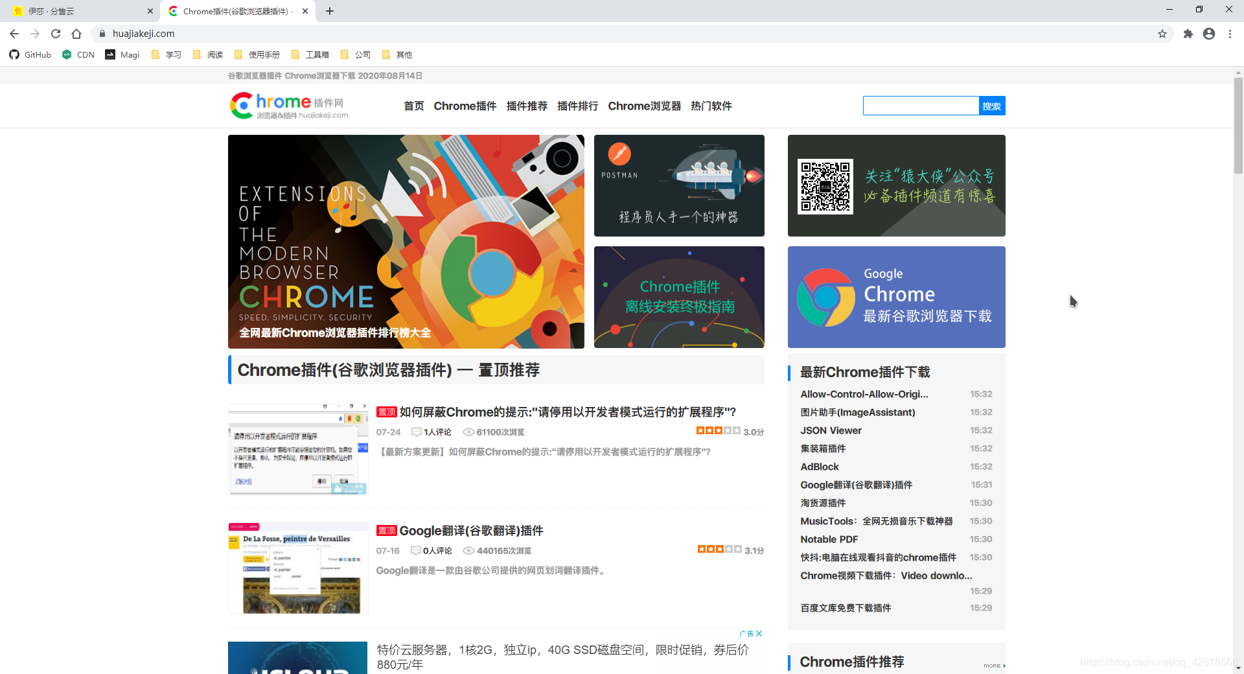
Task: Click the browser forward arrow
Action: 35,34
